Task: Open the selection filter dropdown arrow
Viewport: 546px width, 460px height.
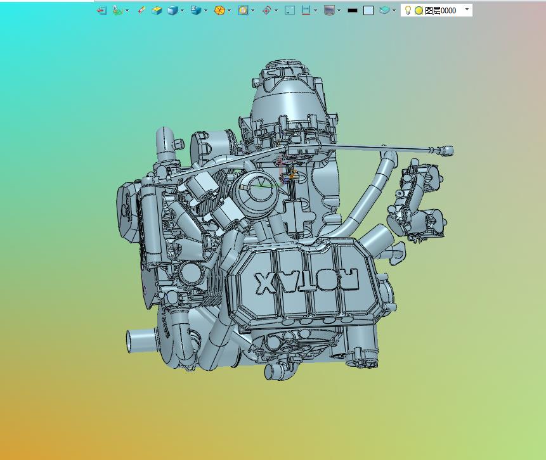Action: pyautogui.click(x=127, y=10)
